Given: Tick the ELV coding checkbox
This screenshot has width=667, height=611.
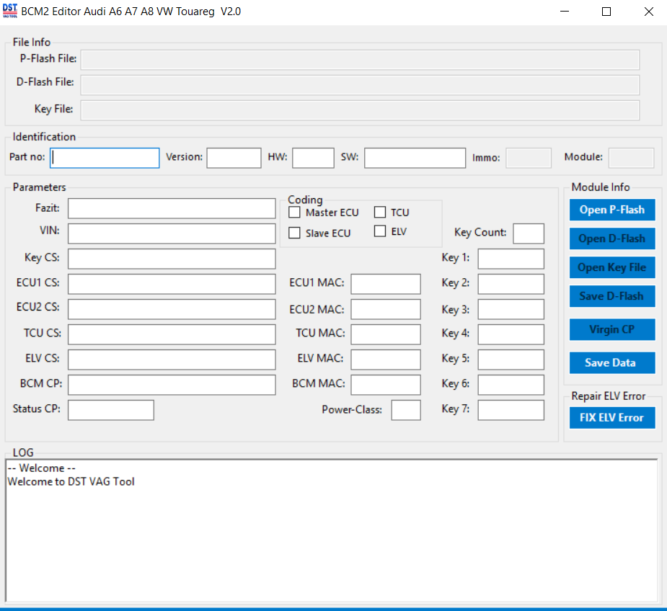Looking at the screenshot, I should [380, 231].
